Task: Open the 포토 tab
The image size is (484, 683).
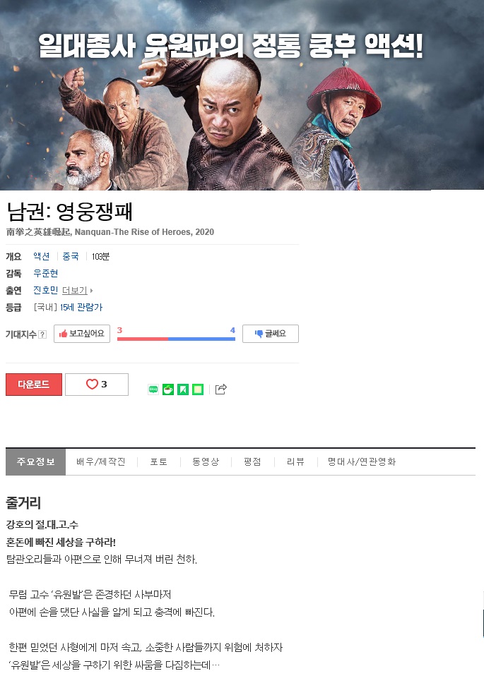Action: point(159,461)
